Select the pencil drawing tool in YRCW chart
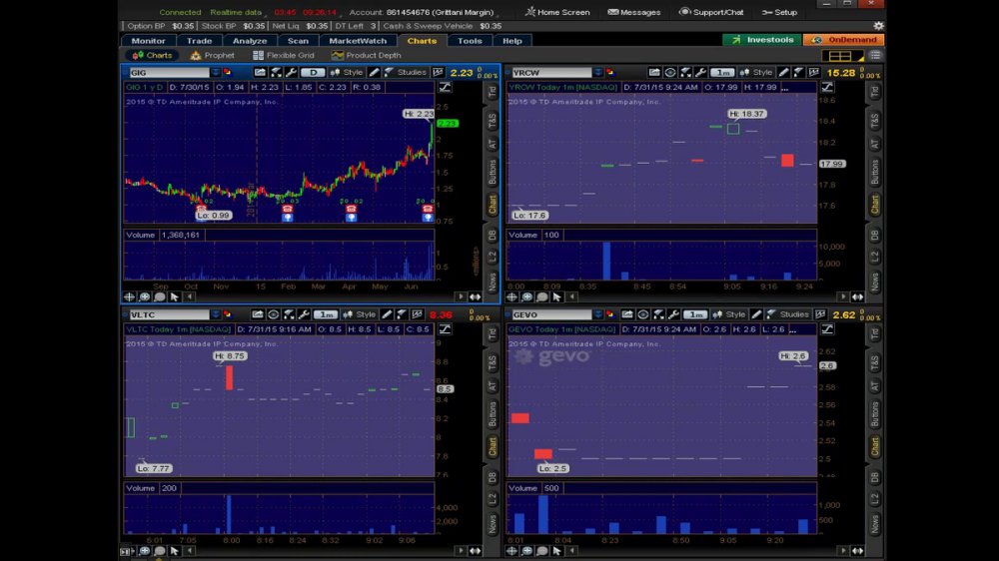This screenshot has width=999, height=561. click(x=783, y=73)
